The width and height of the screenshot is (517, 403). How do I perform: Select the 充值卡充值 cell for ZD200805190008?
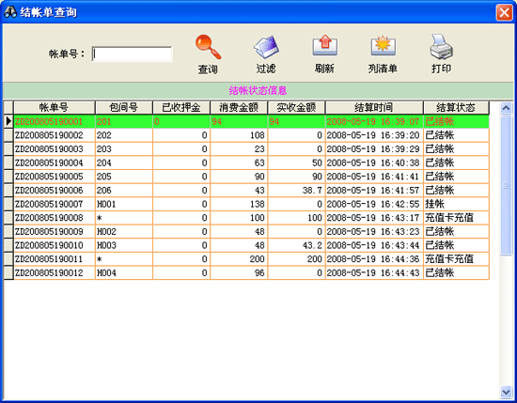click(x=456, y=218)
